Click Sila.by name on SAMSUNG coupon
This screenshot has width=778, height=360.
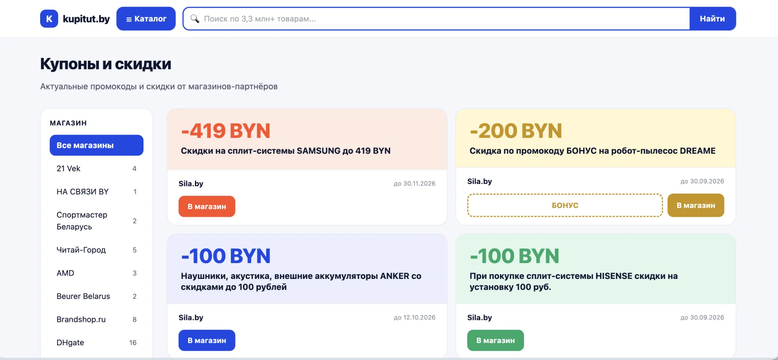(x=191, y=183)
